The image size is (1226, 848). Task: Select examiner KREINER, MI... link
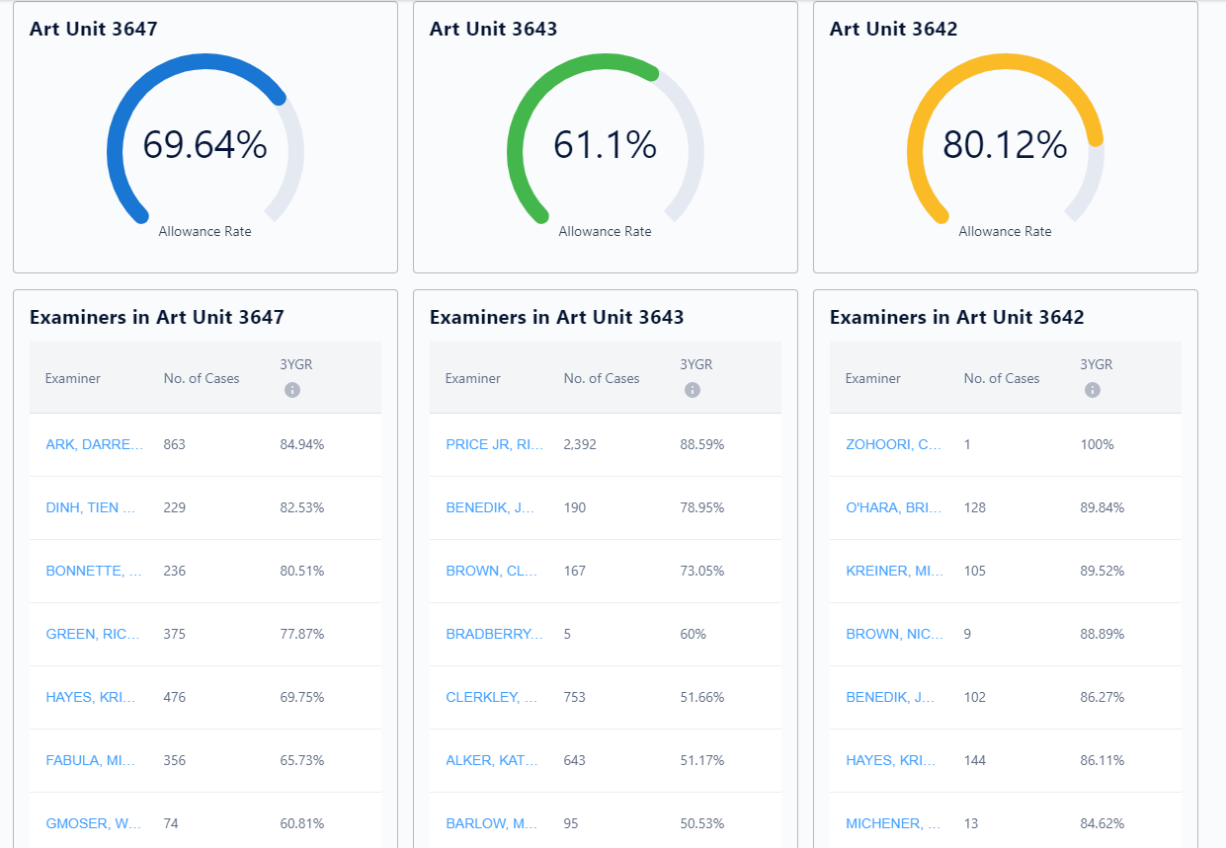pyautogui.click(x=894, y=571)
